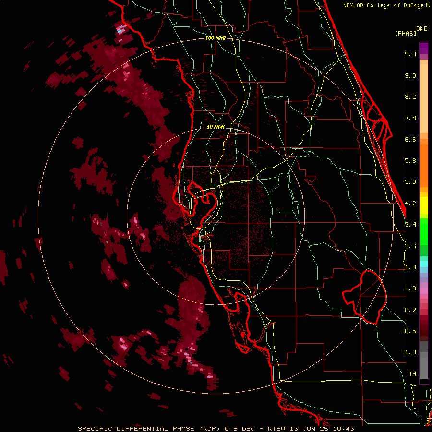Click the -1.3 scale value

(408, 352)
